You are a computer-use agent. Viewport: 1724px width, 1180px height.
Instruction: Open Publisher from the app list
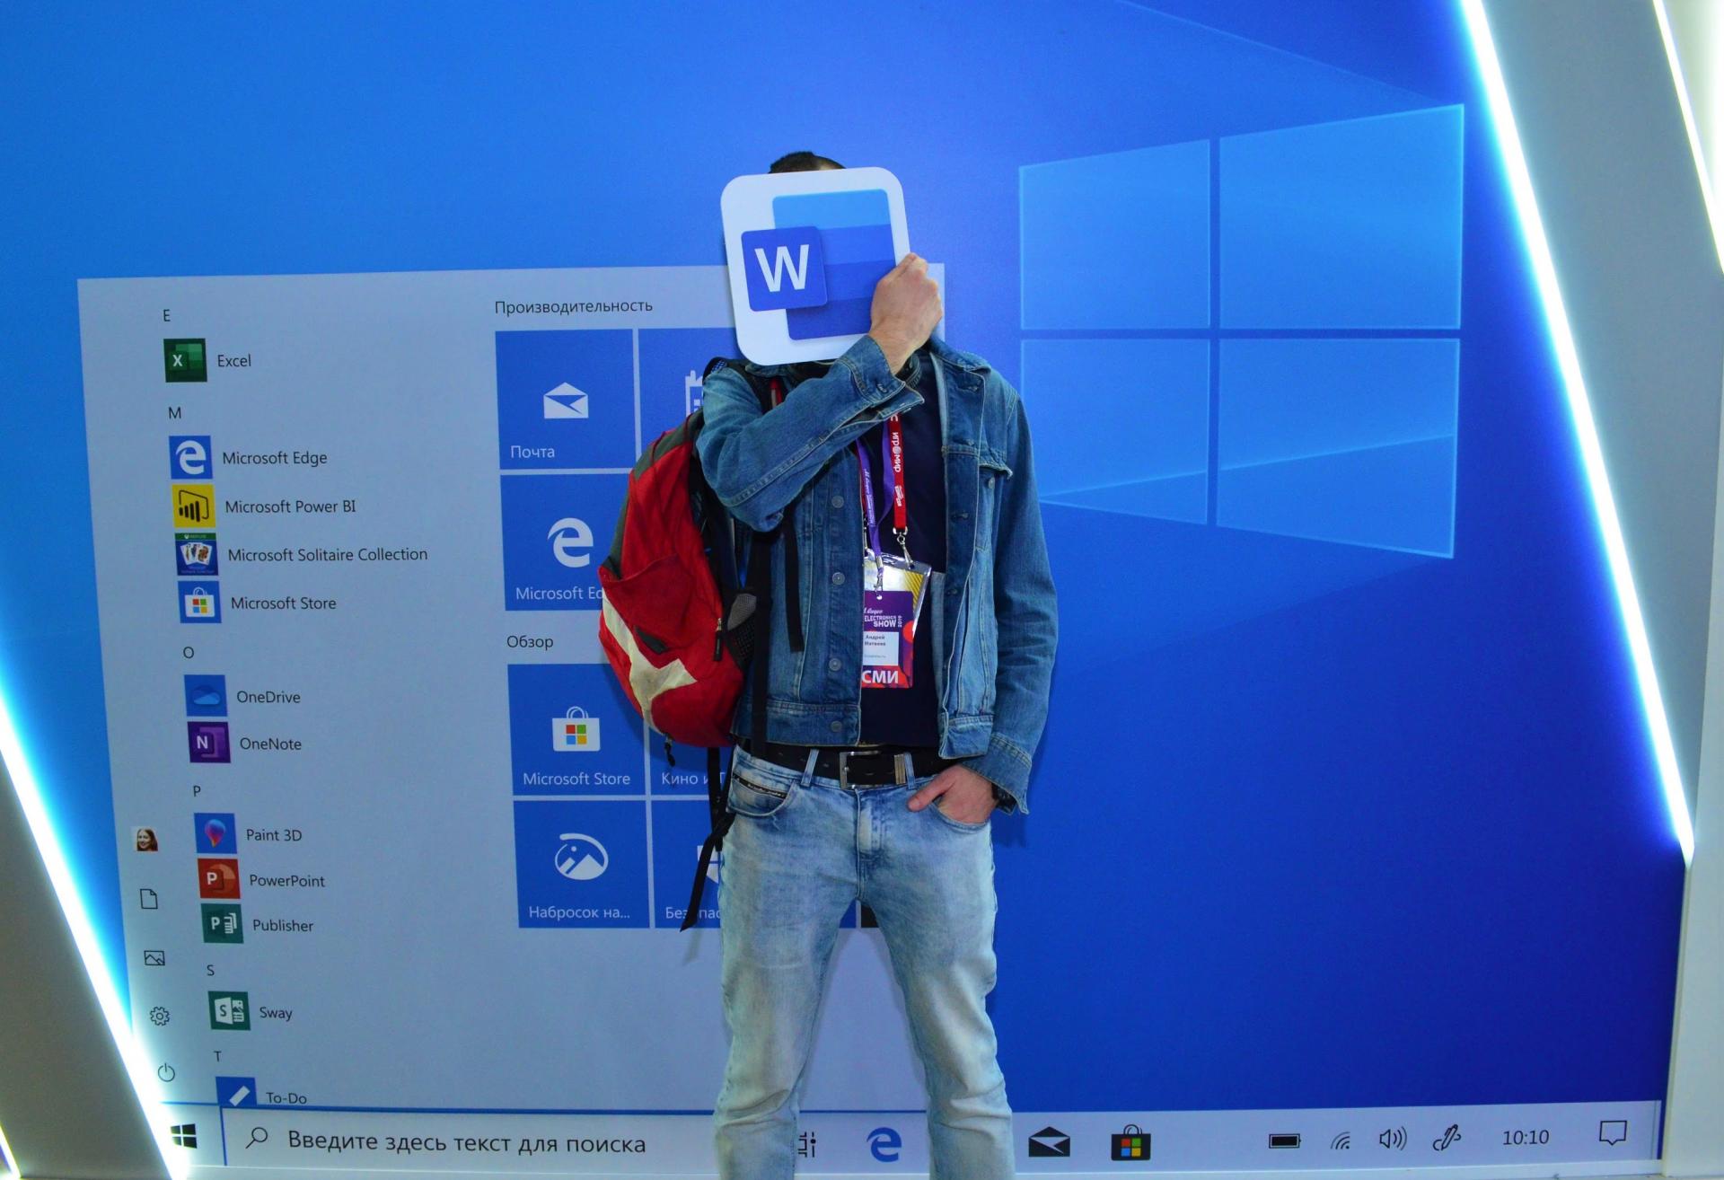coord(258,925)
